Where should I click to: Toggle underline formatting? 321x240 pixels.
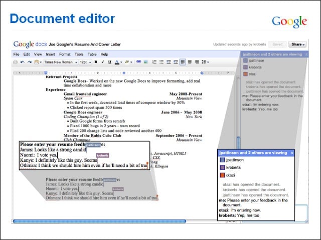(110, 62)
